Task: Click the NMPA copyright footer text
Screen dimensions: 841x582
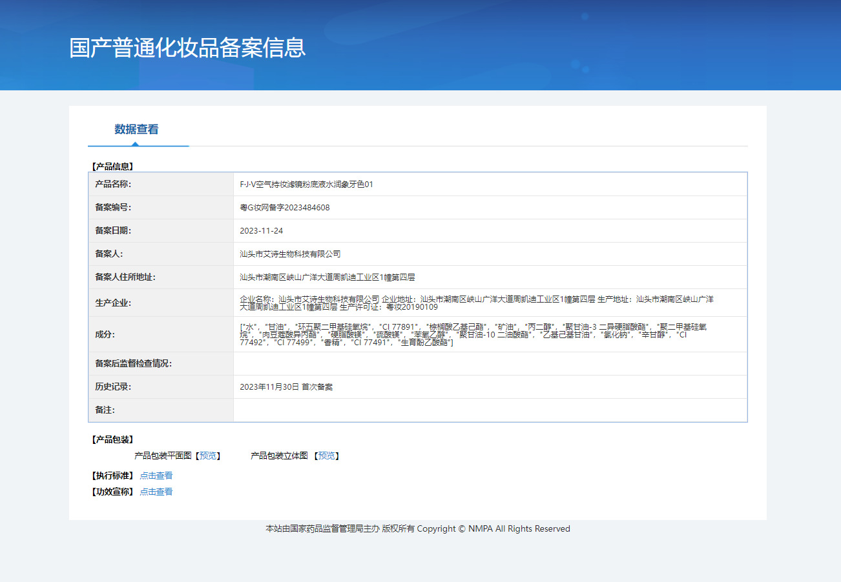Action: (418, 528)
